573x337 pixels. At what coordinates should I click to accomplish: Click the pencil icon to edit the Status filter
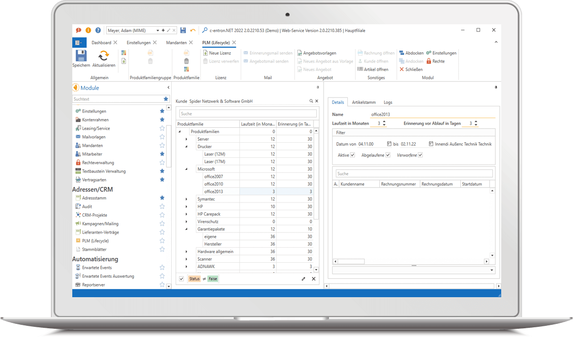[x=303, y=279]
